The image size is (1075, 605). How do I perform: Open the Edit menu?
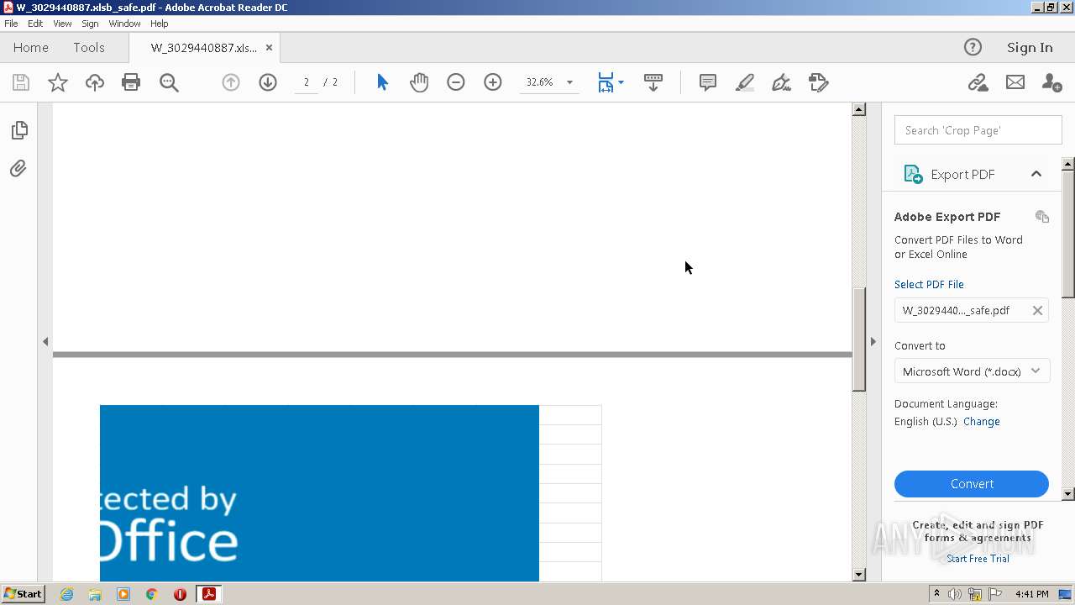pos(35,24)
